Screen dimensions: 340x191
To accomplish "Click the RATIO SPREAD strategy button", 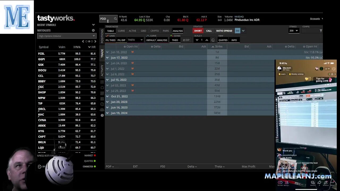I will click(x=224, y=31).
